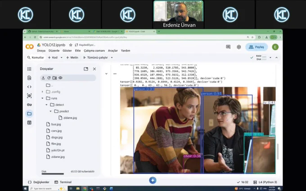Open the notebook comments icon
This screenshot has width=306, height=191.
tap(228, 47)
